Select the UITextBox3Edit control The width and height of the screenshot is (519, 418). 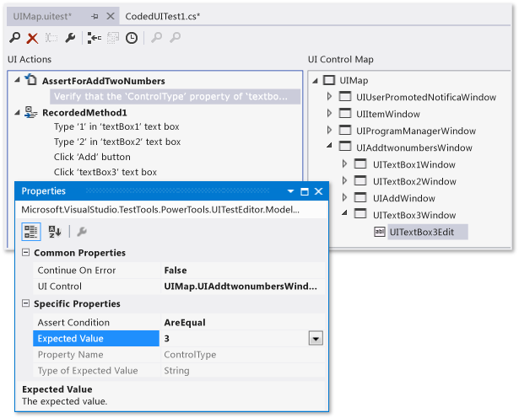tap(428, 232)
